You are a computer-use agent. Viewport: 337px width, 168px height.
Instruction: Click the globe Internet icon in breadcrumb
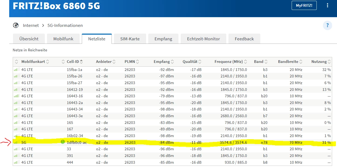16,25
